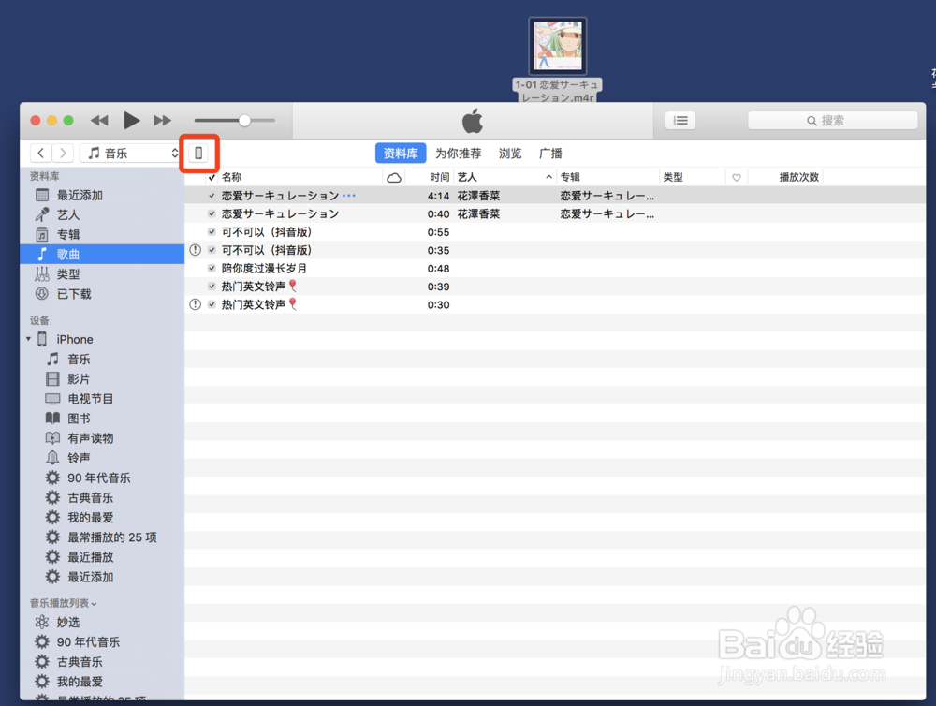This screenshot has height=706, width=936.
Task: Uncheck the 陪你度过漫长岁月 song checkbox
Action: click(211, 268)
